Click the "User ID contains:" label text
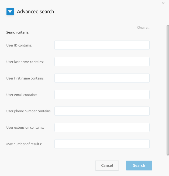The height and width of the screenshot is (176, 169). click(x=19, y=45)
